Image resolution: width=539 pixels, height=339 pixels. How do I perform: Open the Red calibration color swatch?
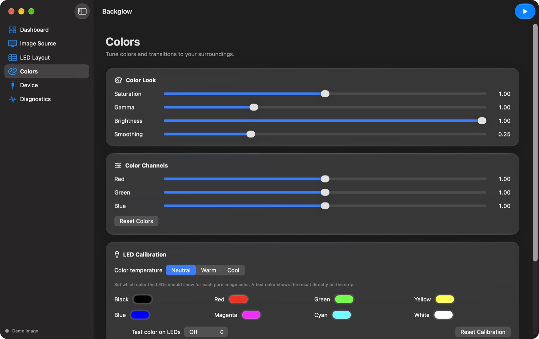pos(238,299)
